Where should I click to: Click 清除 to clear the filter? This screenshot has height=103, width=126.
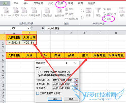coord(107,9)
